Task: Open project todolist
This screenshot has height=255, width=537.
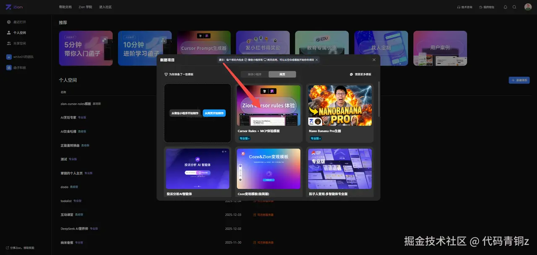Action: [66, 201]
